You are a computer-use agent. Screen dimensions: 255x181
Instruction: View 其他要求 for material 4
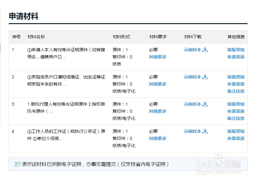[158, 138]
